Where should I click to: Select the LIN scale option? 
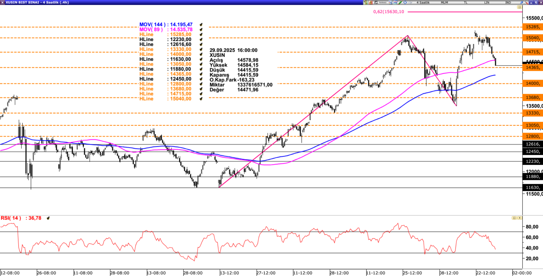487,3
